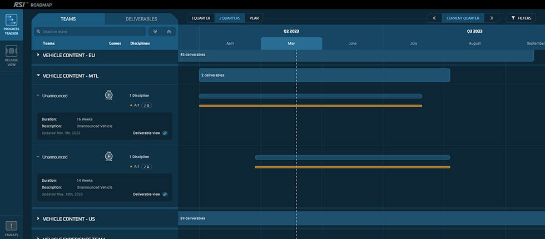Screen dimensions: 545x239
Task: Click the 45 deliverables timeline bar
Action: [x=356, y=56]
